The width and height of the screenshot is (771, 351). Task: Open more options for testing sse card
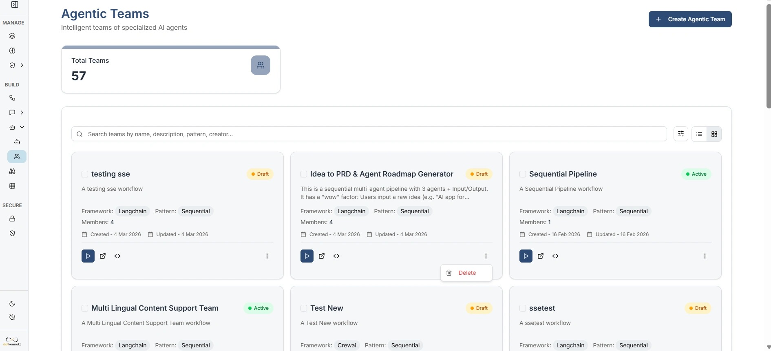(267, 256)
